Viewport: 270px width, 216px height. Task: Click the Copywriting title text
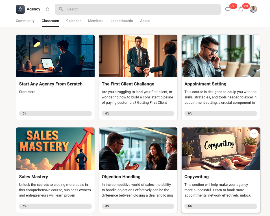pyautogui.click(x=197, y=177)
